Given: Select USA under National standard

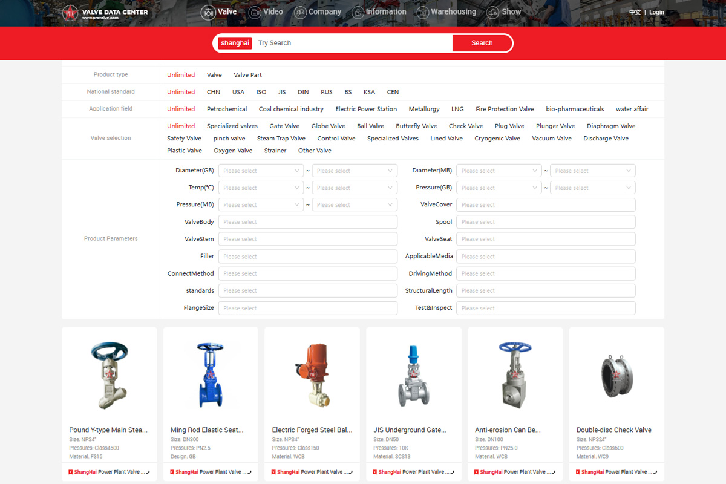Looking at the screenshot, I should click(x=238, y=93).
